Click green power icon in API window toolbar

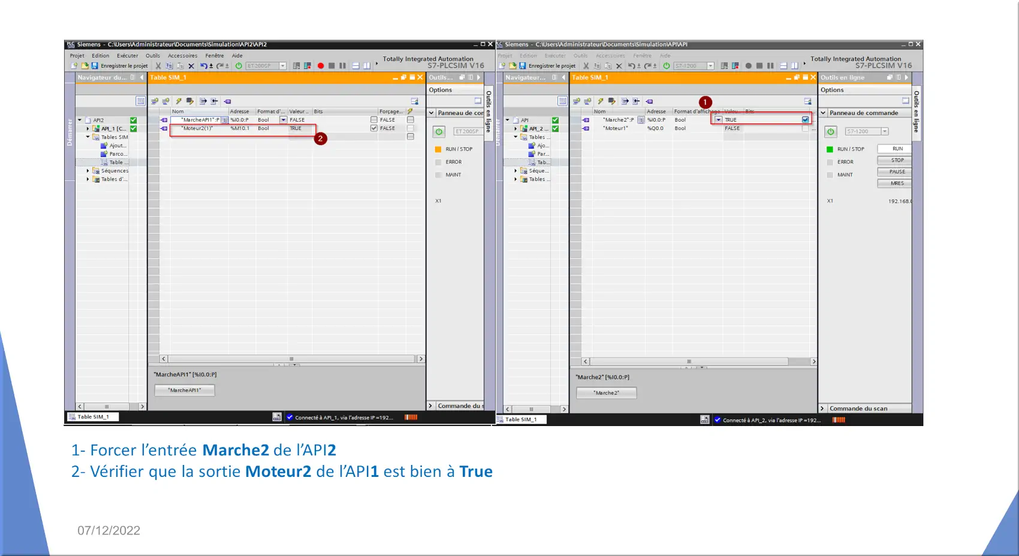[x=667, y=66]
